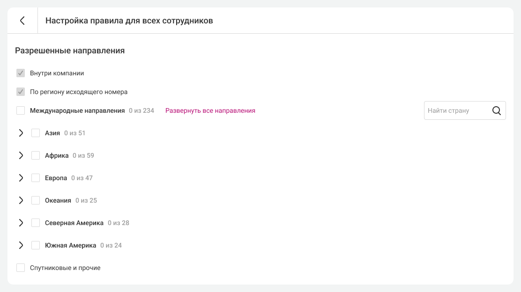The image size is (521, 292).
Task: Expand the Африка region list
Action: click(x=21, y=155)
